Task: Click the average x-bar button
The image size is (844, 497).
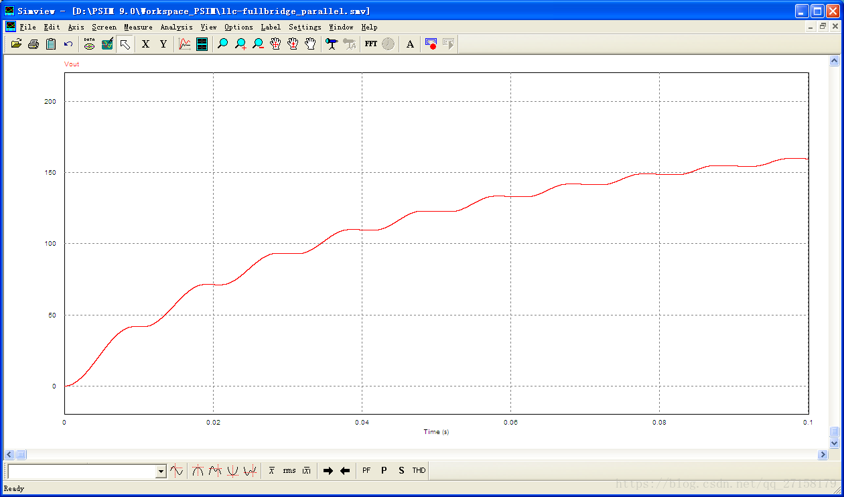Action: pos(271,471)
